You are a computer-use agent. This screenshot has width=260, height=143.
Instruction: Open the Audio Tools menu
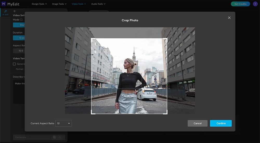98,4
